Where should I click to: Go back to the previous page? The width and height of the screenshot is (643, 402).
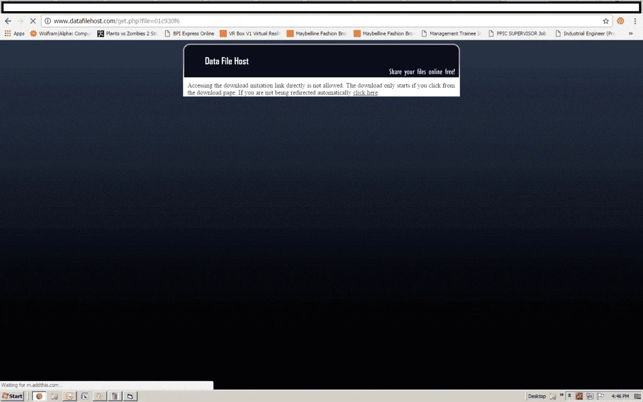(x=8, y=21)
